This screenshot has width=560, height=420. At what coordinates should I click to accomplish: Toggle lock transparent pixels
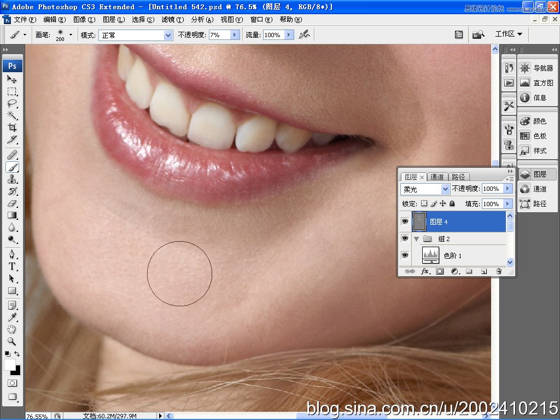(x=424, y=203)
